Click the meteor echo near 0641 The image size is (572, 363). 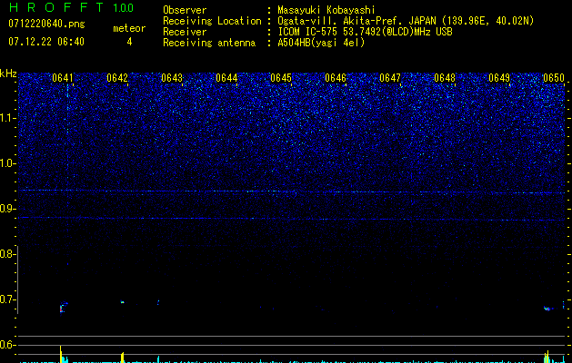coord(63,308)
